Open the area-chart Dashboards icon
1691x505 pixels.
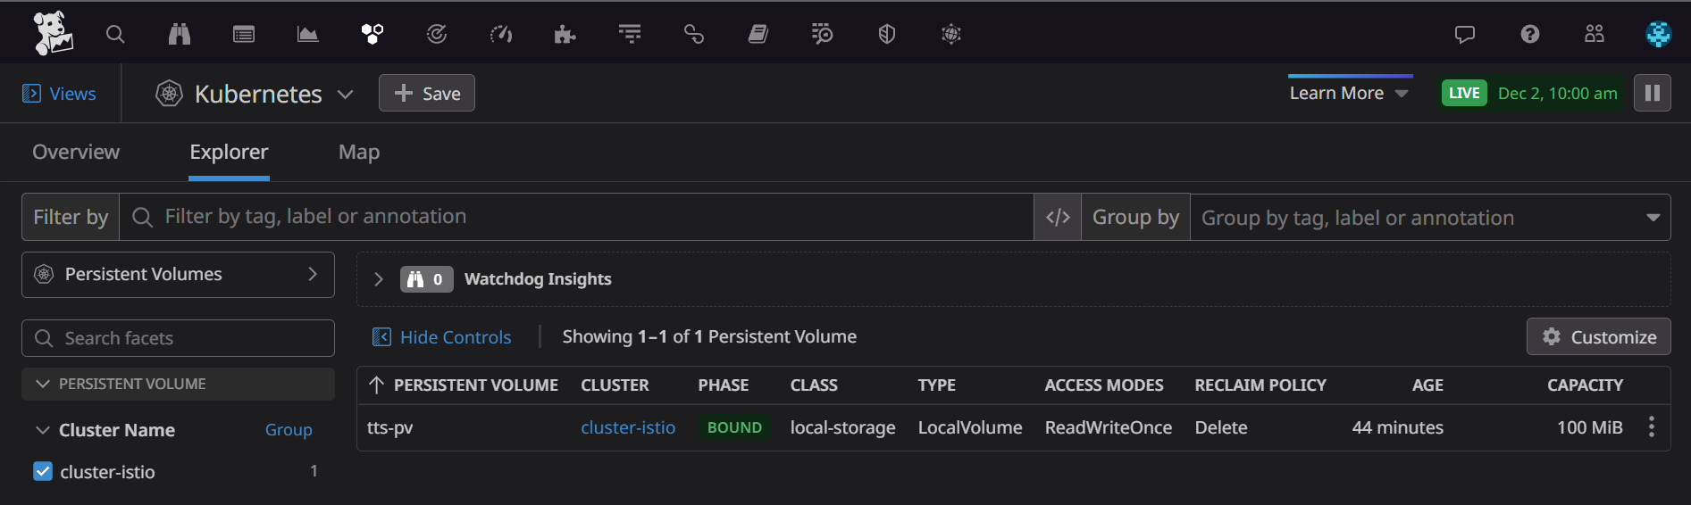(308, 34)
